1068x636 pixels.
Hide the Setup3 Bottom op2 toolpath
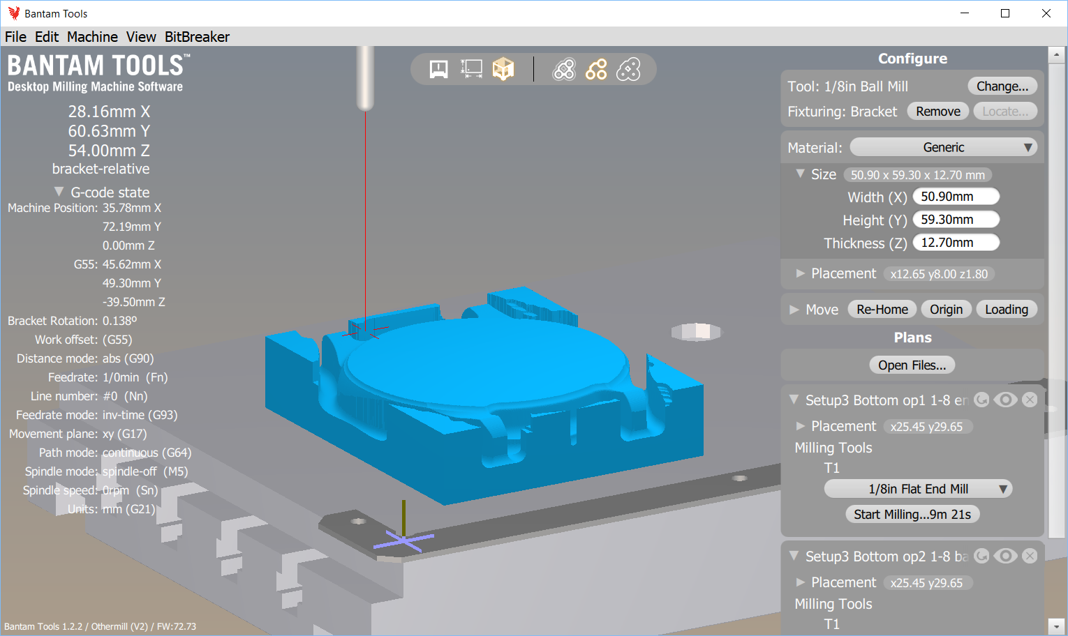point(1005,556)
